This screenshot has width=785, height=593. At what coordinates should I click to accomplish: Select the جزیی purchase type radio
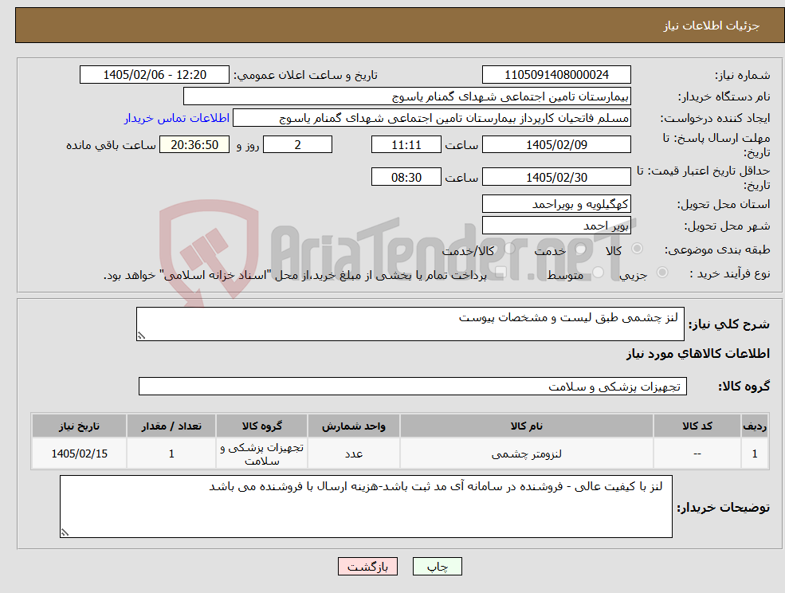[x=661, y=273]
